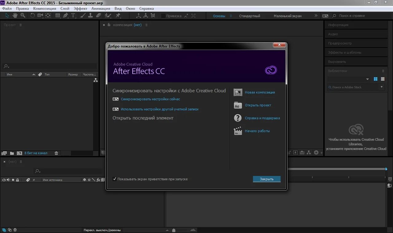
Task: Click the Local Axis Mode icon
Action: click(x=138, y=16)
